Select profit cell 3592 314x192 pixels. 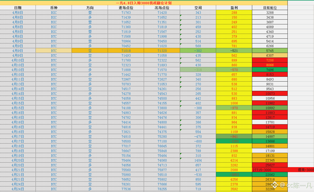(x=234, y=189)
